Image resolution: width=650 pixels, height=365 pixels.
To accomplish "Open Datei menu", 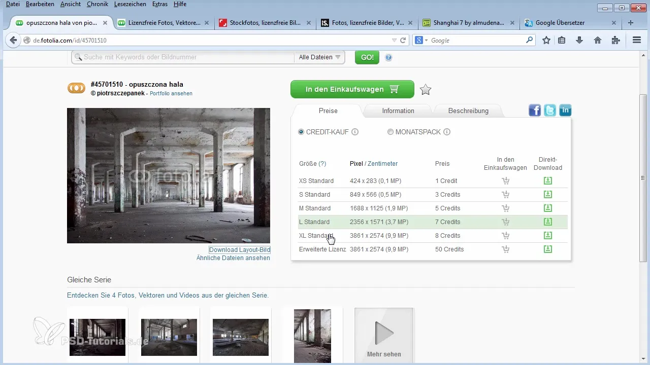I will (x=13, y=4).
